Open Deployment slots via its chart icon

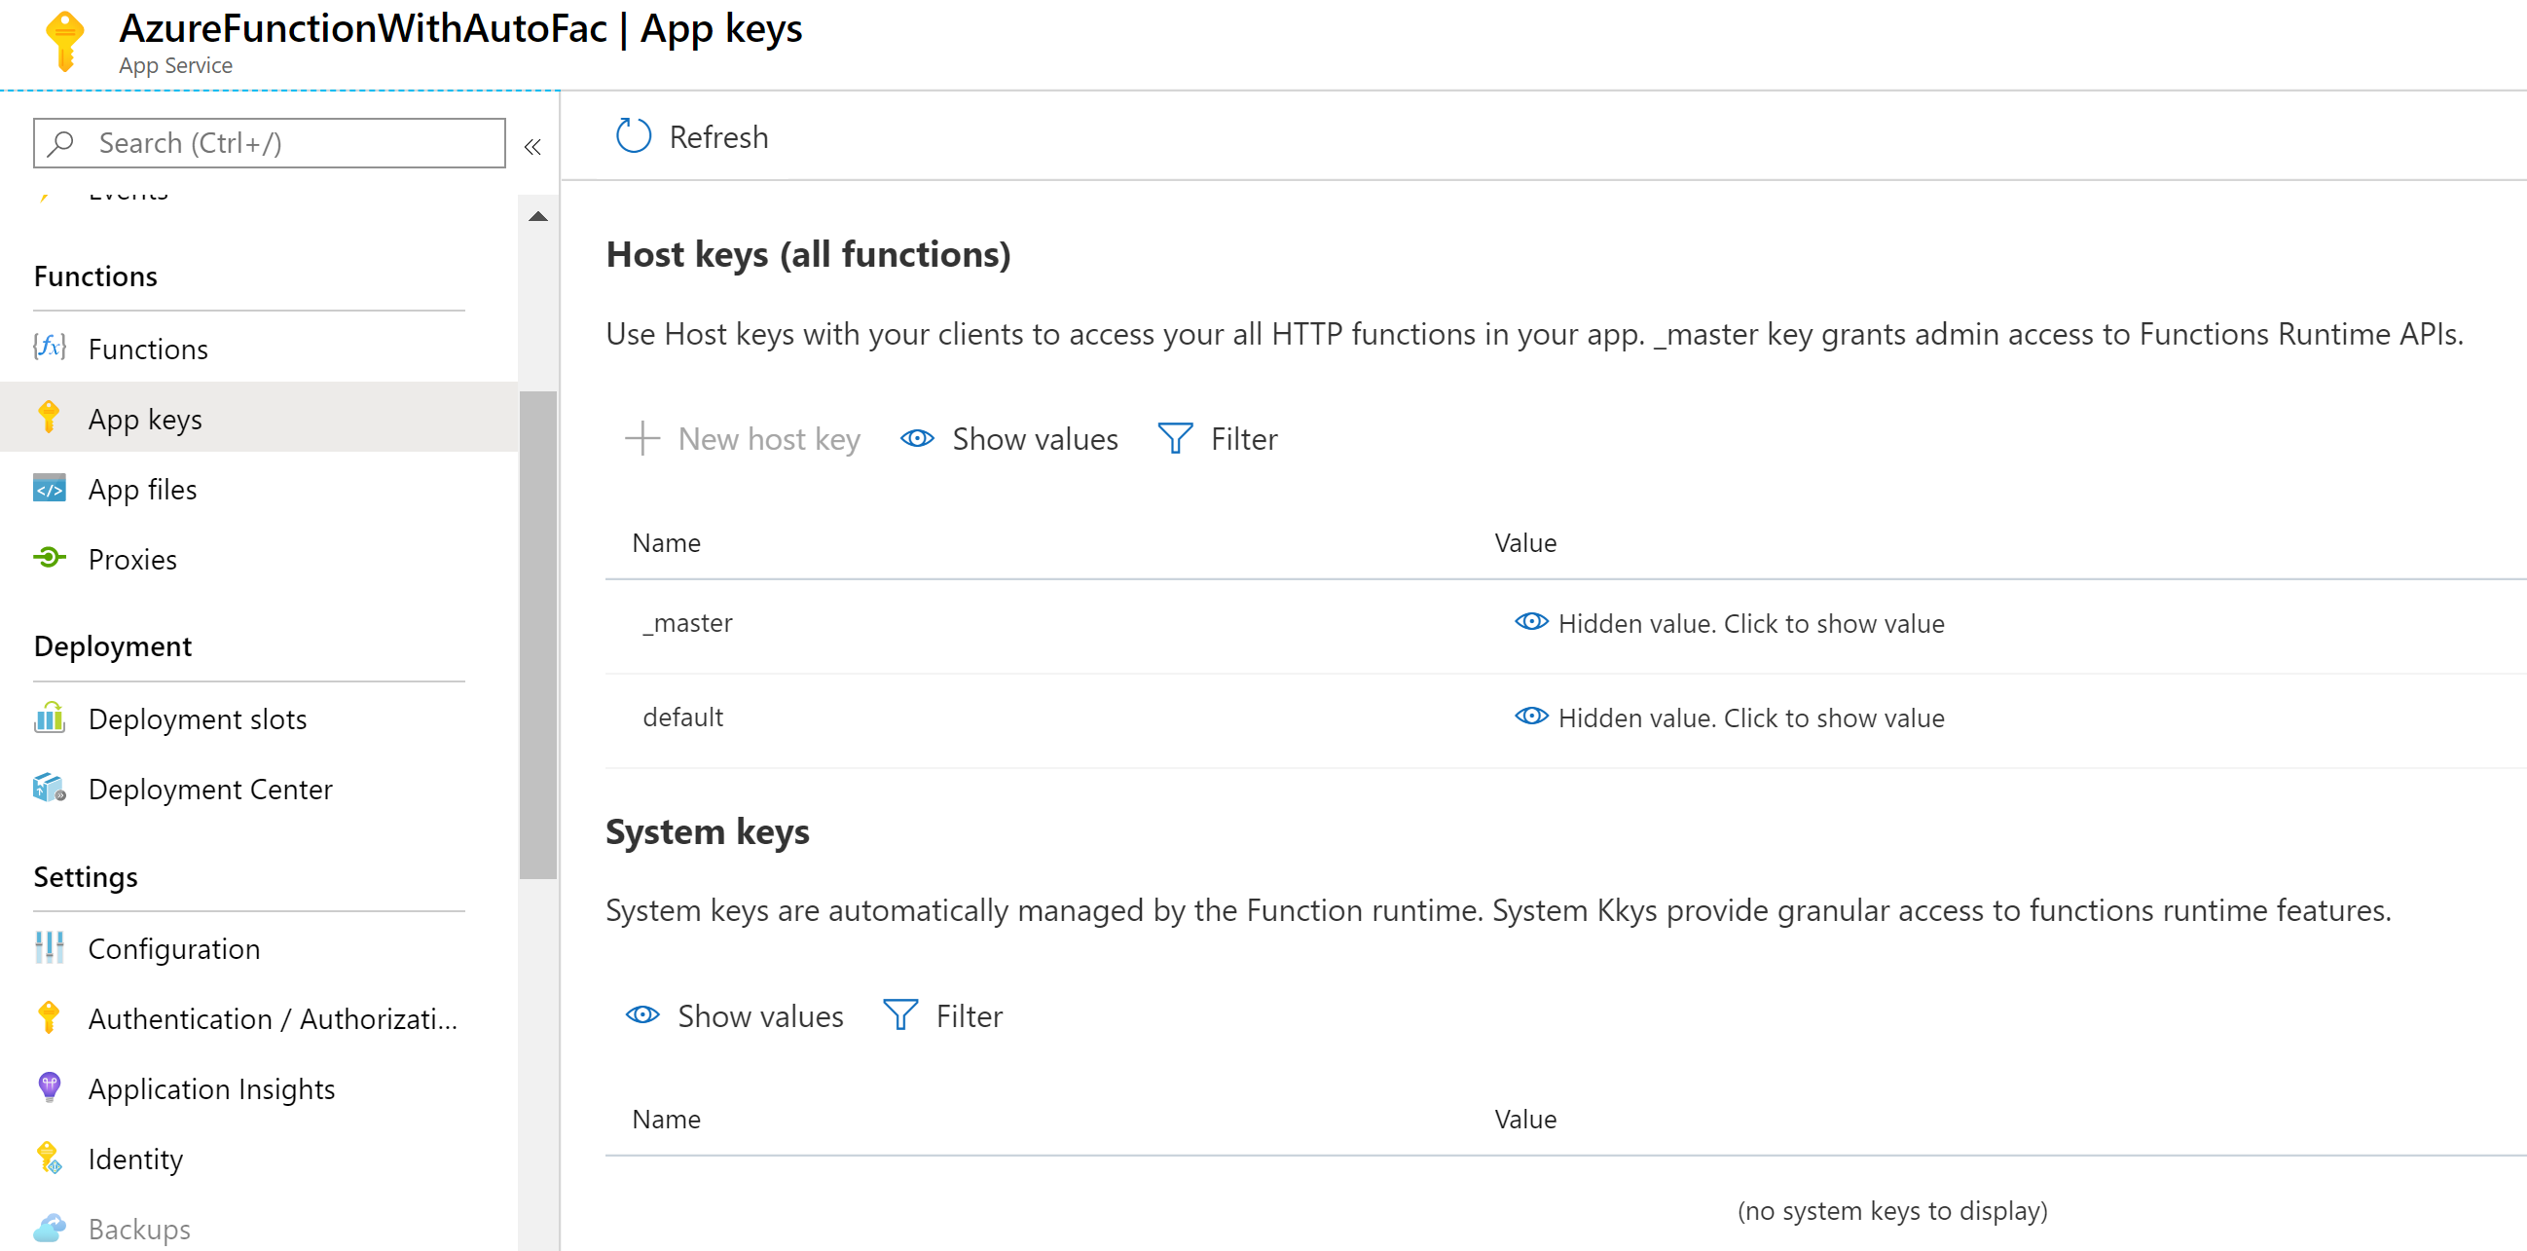[49, 718]
